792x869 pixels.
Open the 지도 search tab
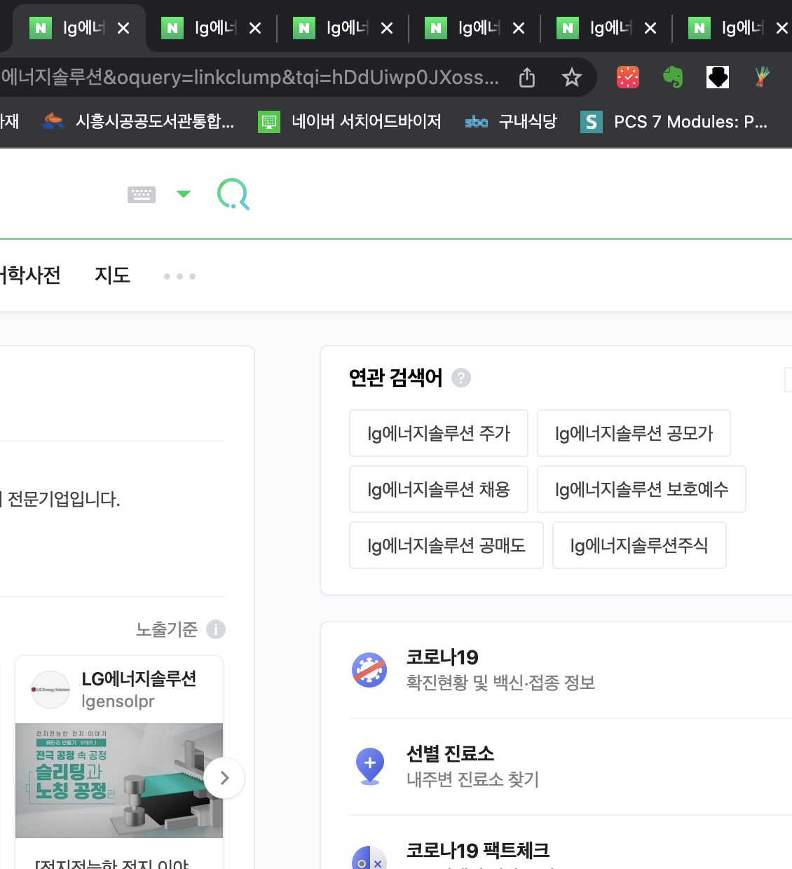(113, 275)
